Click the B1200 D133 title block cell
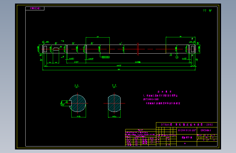 [187, 130]
